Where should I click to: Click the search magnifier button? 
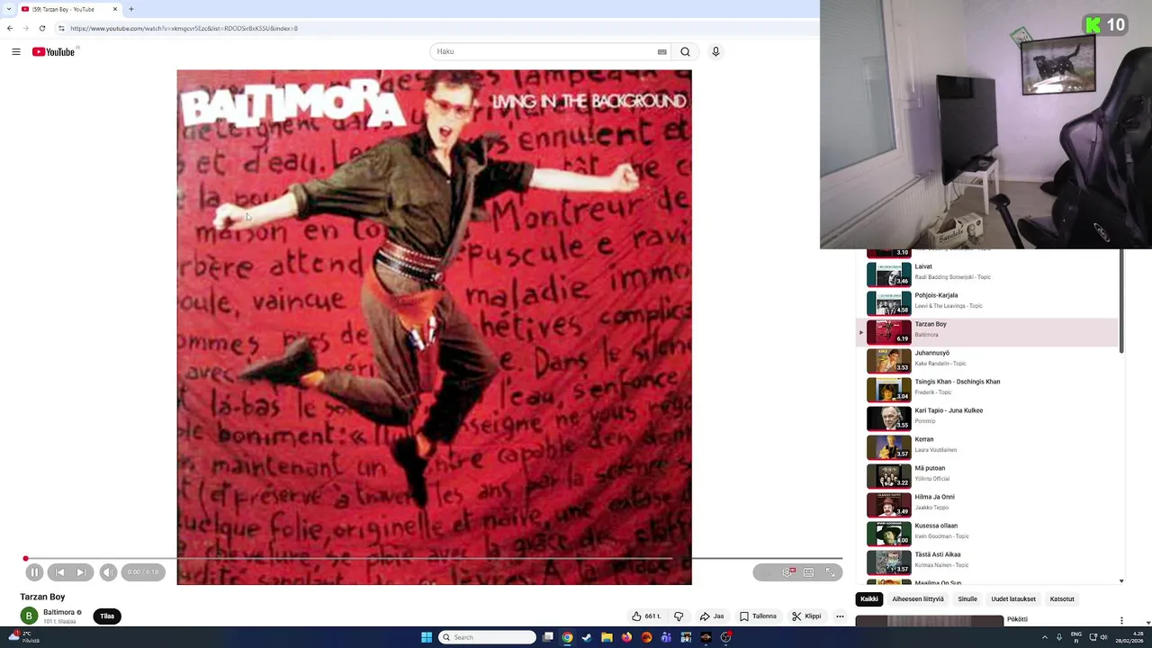pos(685,52)
